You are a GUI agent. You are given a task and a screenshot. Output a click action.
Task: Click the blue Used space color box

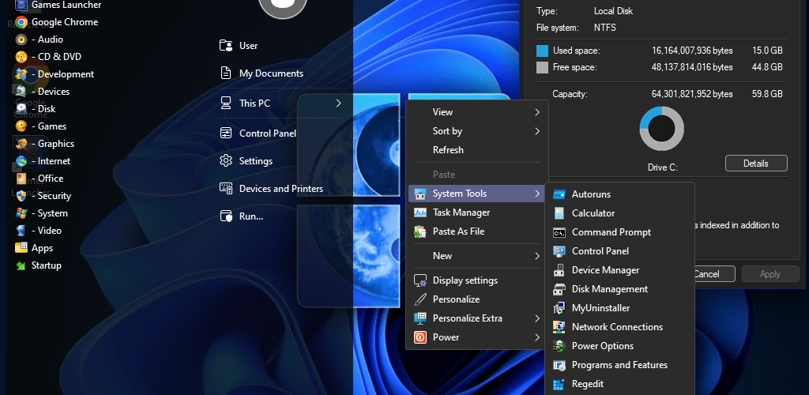(542, 51)
